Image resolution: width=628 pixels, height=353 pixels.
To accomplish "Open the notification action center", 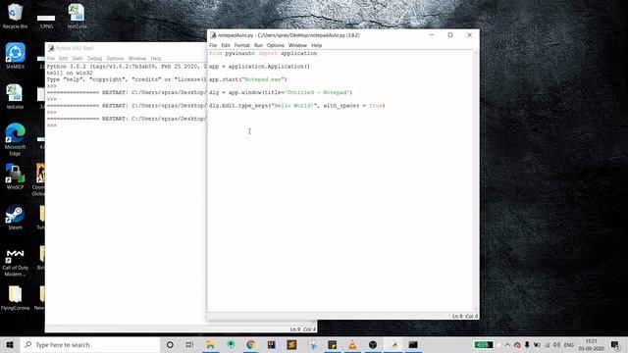I will 615,344.
